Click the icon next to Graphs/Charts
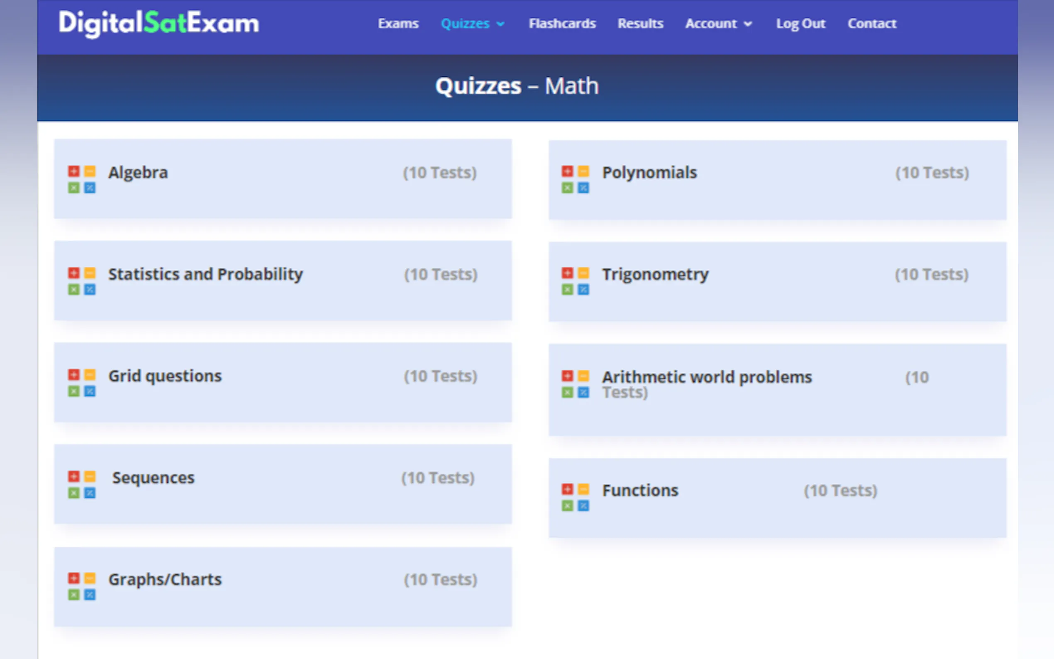The width and height of the screenshot is (1054, 659). coord(81,587)
